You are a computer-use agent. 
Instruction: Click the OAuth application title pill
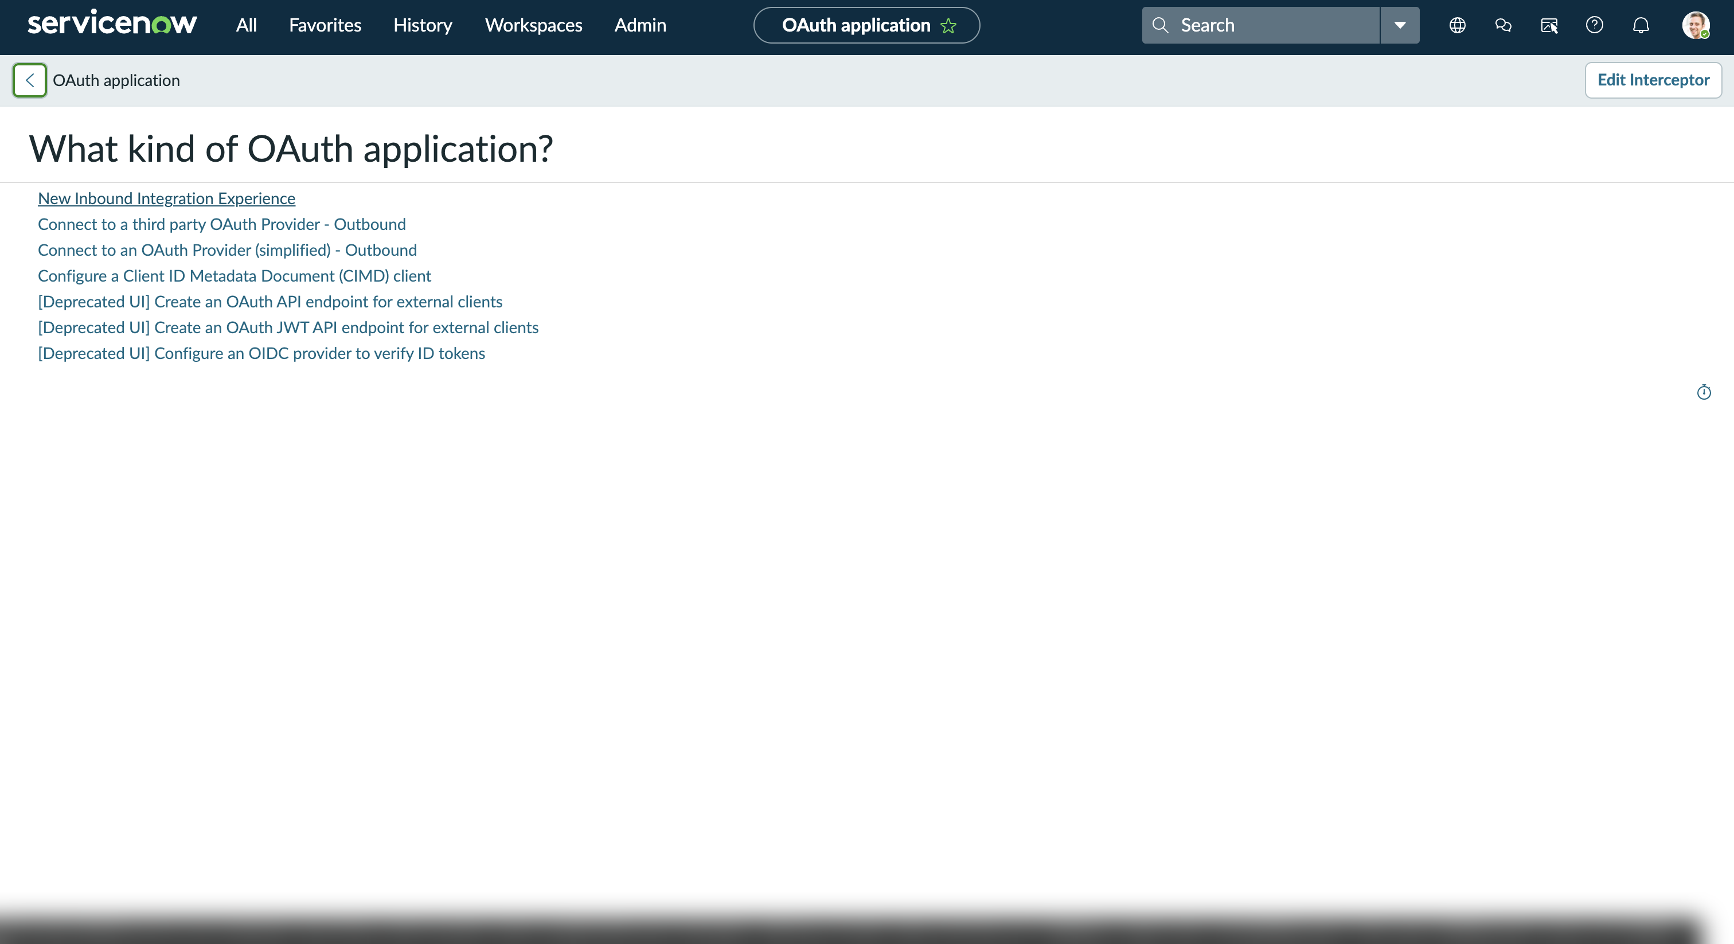click(x=866, y=25)
